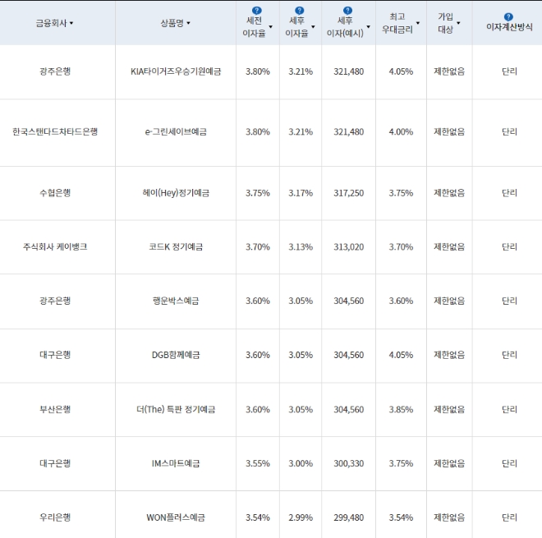
Task: Select 3.13% after-tax rate value
Action: (x=301, y=247)
